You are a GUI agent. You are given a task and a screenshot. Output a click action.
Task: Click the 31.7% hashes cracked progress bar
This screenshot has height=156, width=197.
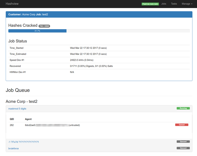click(37, 31)
